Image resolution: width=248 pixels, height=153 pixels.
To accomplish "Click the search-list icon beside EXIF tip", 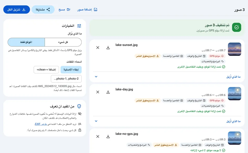I will coord(80,124).
